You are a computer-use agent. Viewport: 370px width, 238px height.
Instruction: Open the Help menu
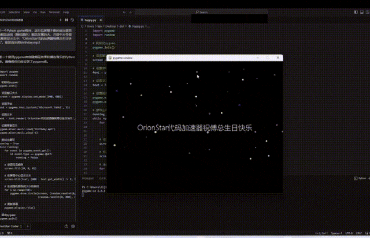66,12
